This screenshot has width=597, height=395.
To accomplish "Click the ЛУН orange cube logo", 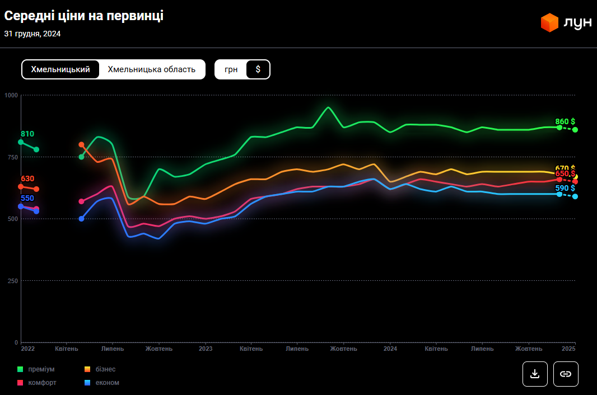I will pyautogui.click(x=549, y=22).
